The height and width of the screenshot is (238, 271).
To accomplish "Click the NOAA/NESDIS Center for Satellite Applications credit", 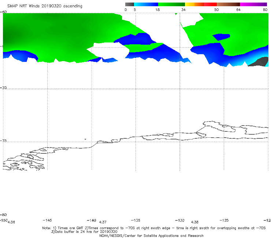I will coord(151,236).
